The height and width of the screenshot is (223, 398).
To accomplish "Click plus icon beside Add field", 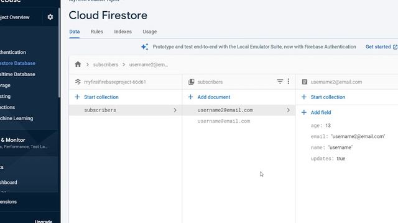I will point(304,113).
